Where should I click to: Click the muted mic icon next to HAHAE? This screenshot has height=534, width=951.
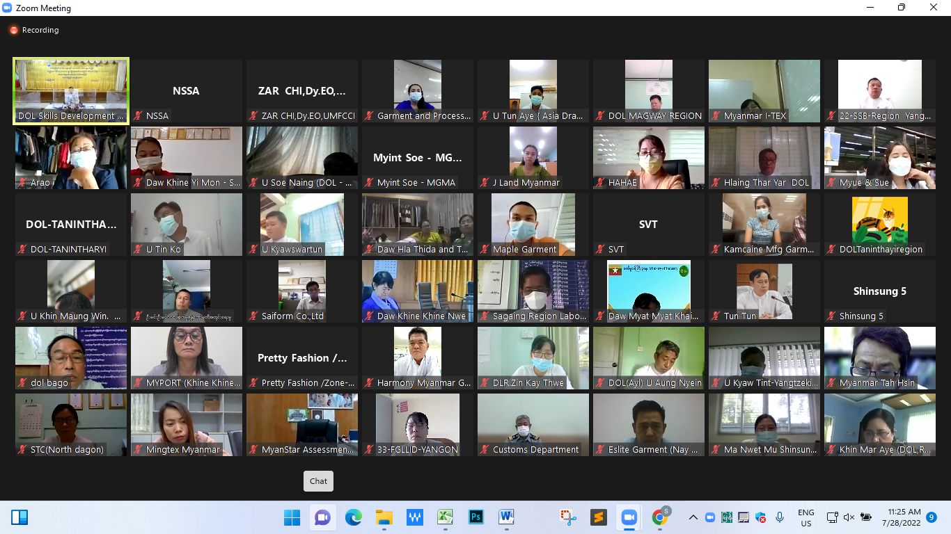[601, 183]
